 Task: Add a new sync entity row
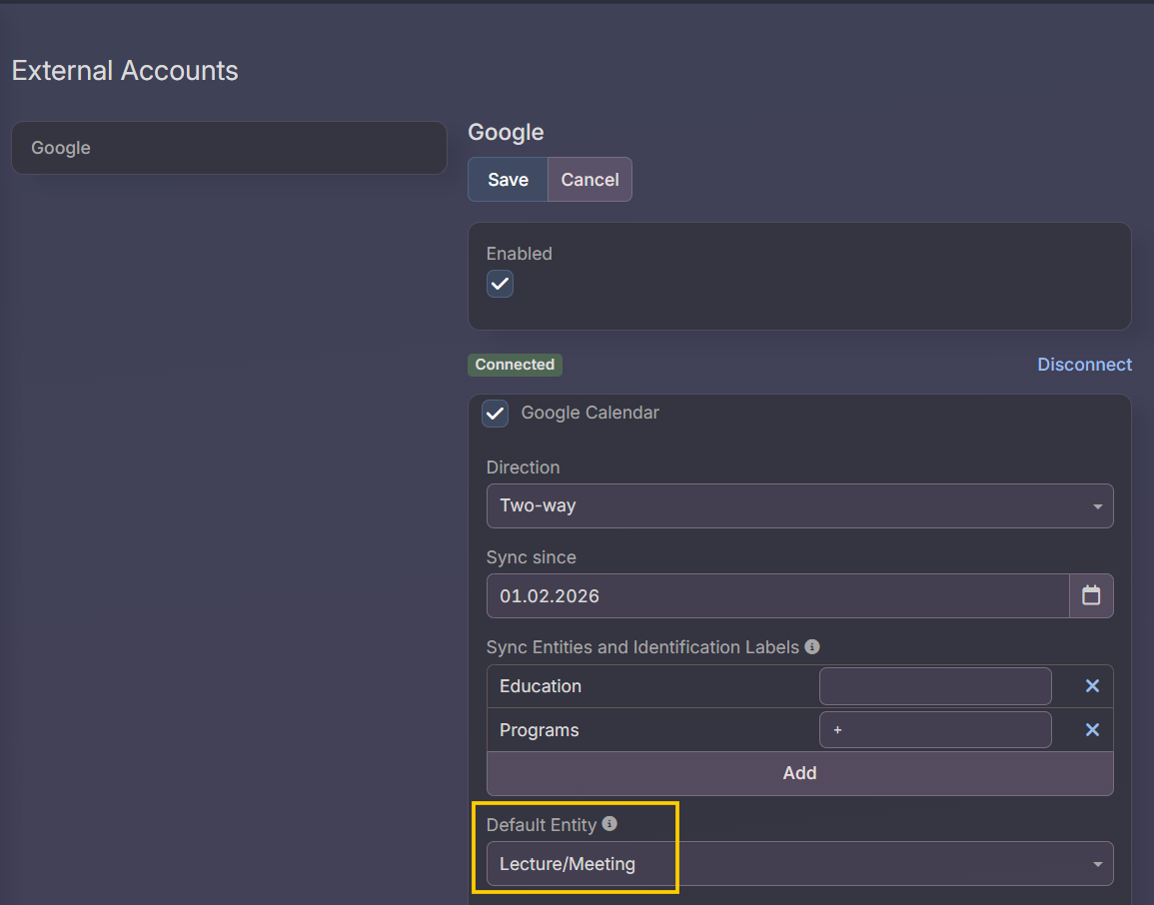799,773
